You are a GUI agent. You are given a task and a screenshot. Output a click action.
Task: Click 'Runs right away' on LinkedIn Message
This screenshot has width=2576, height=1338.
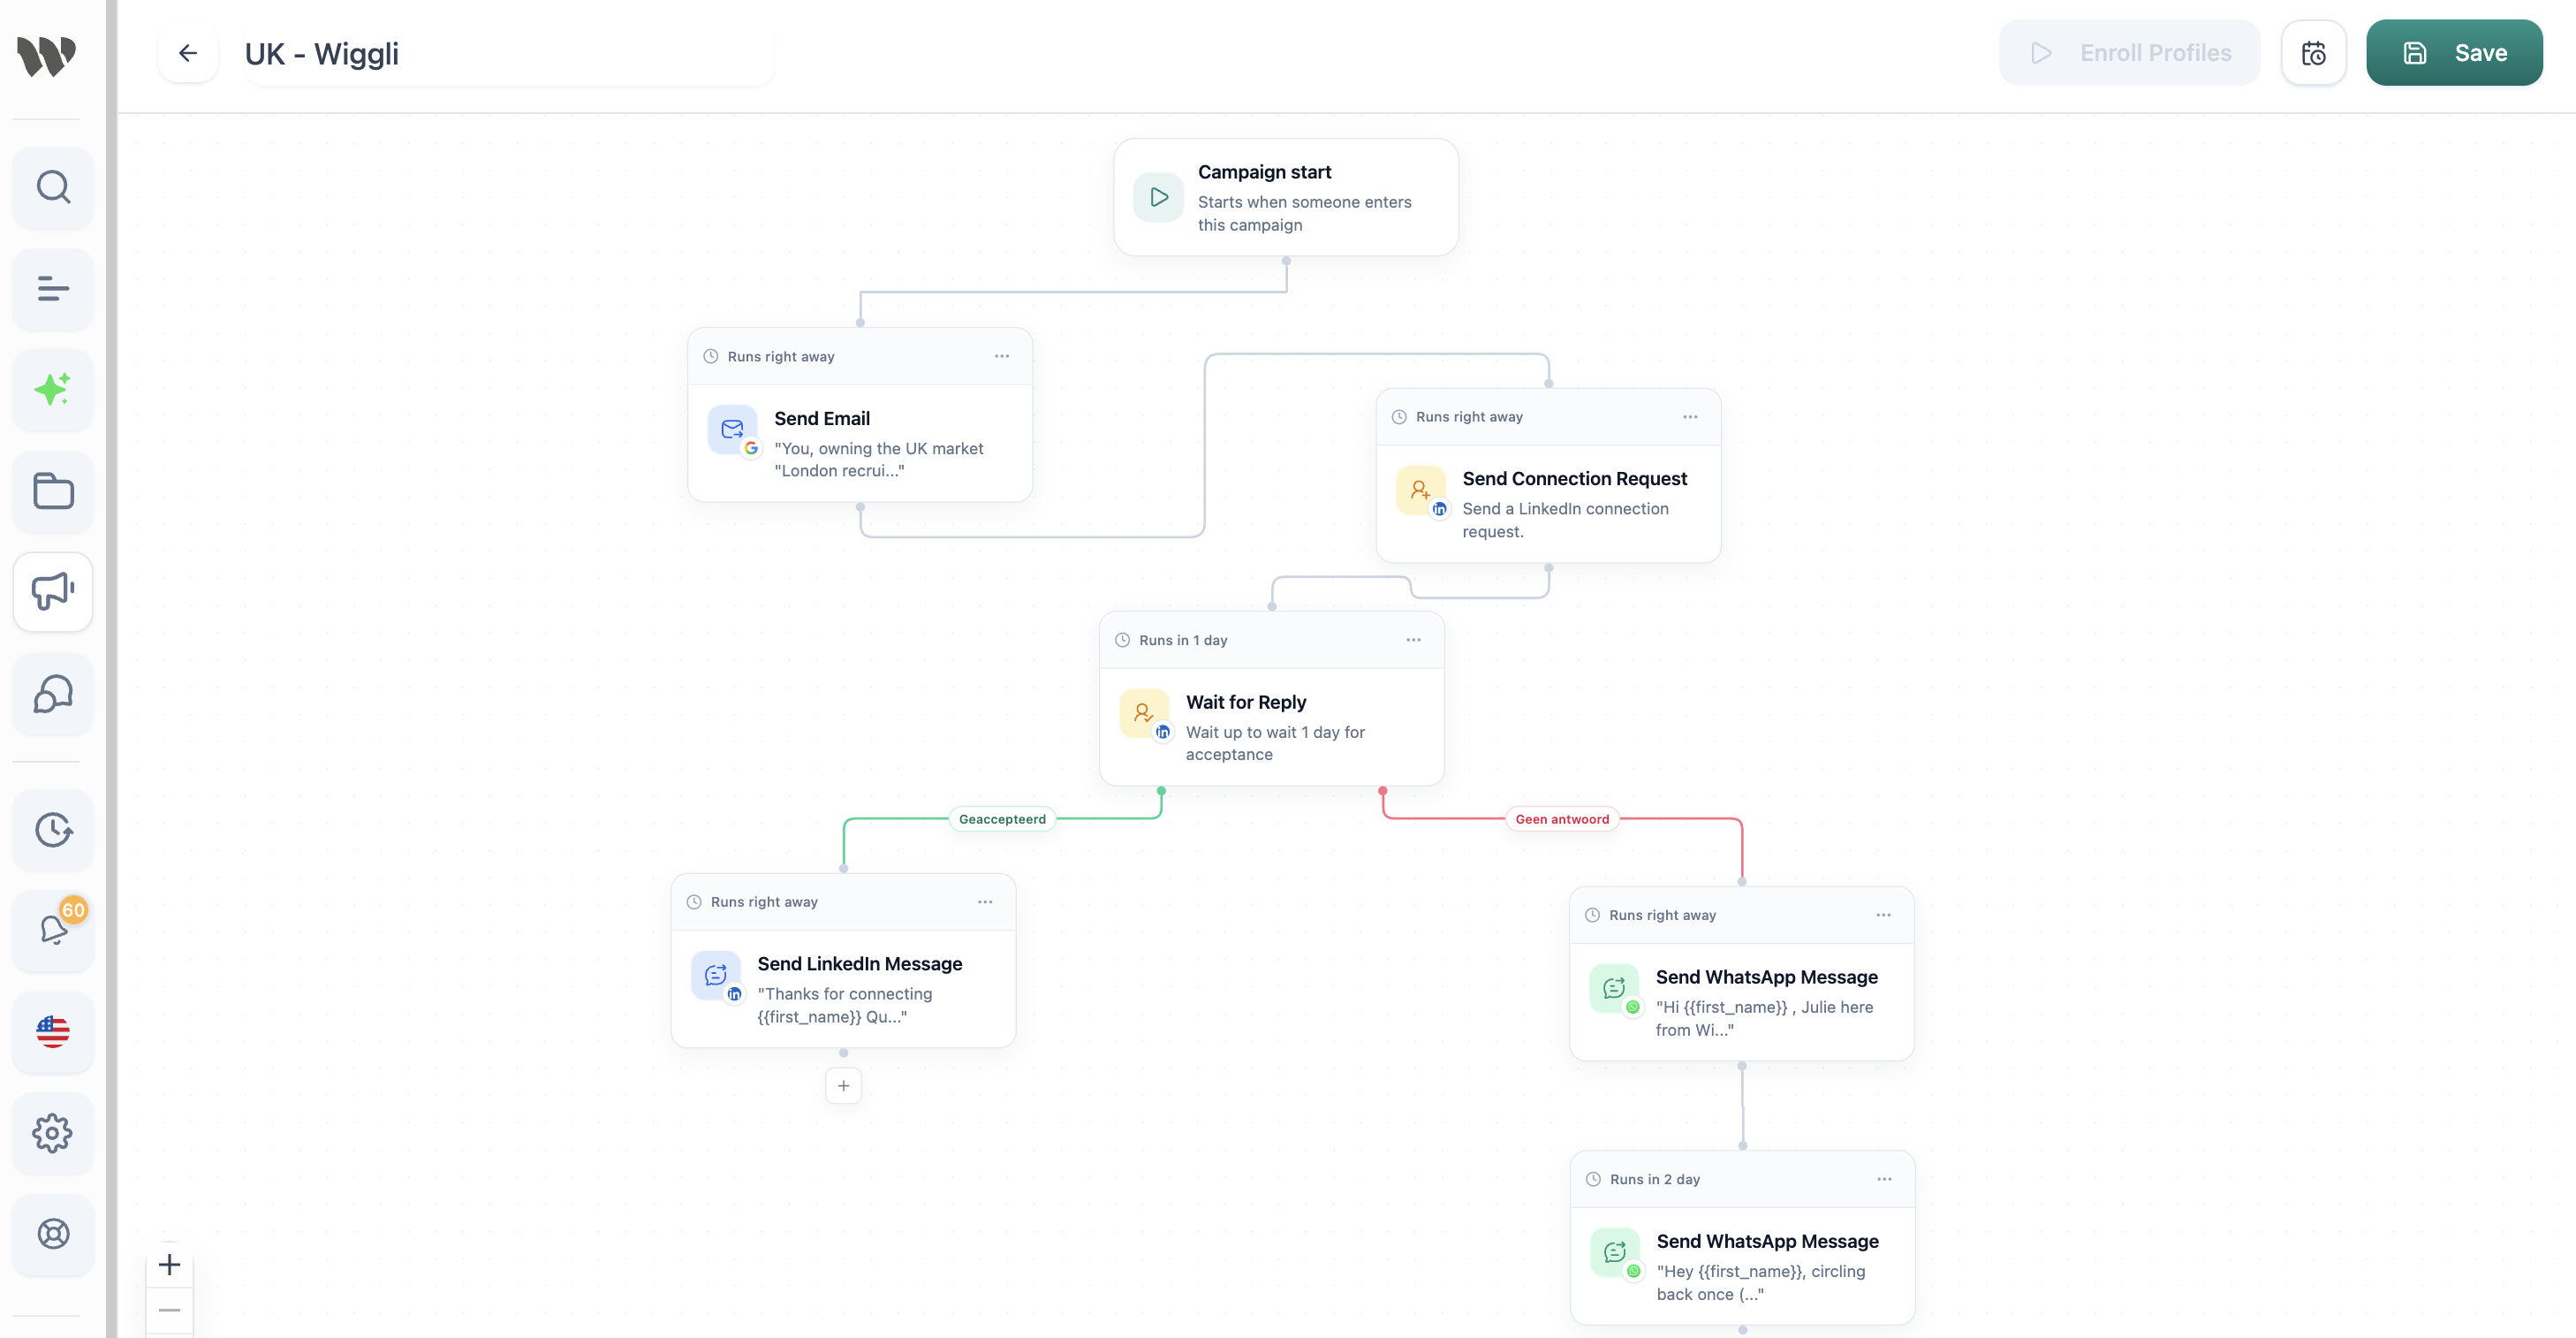tap(764, 901)
